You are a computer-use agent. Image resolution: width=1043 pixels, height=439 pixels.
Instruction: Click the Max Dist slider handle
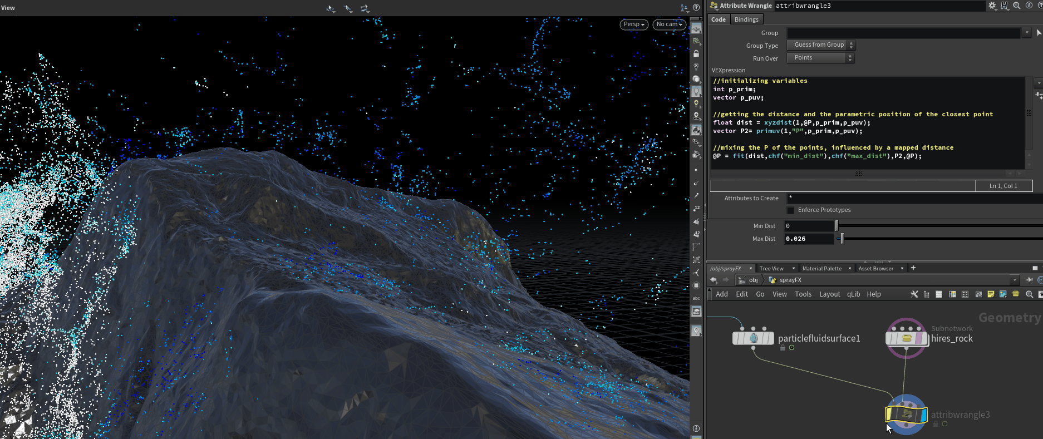842,239
